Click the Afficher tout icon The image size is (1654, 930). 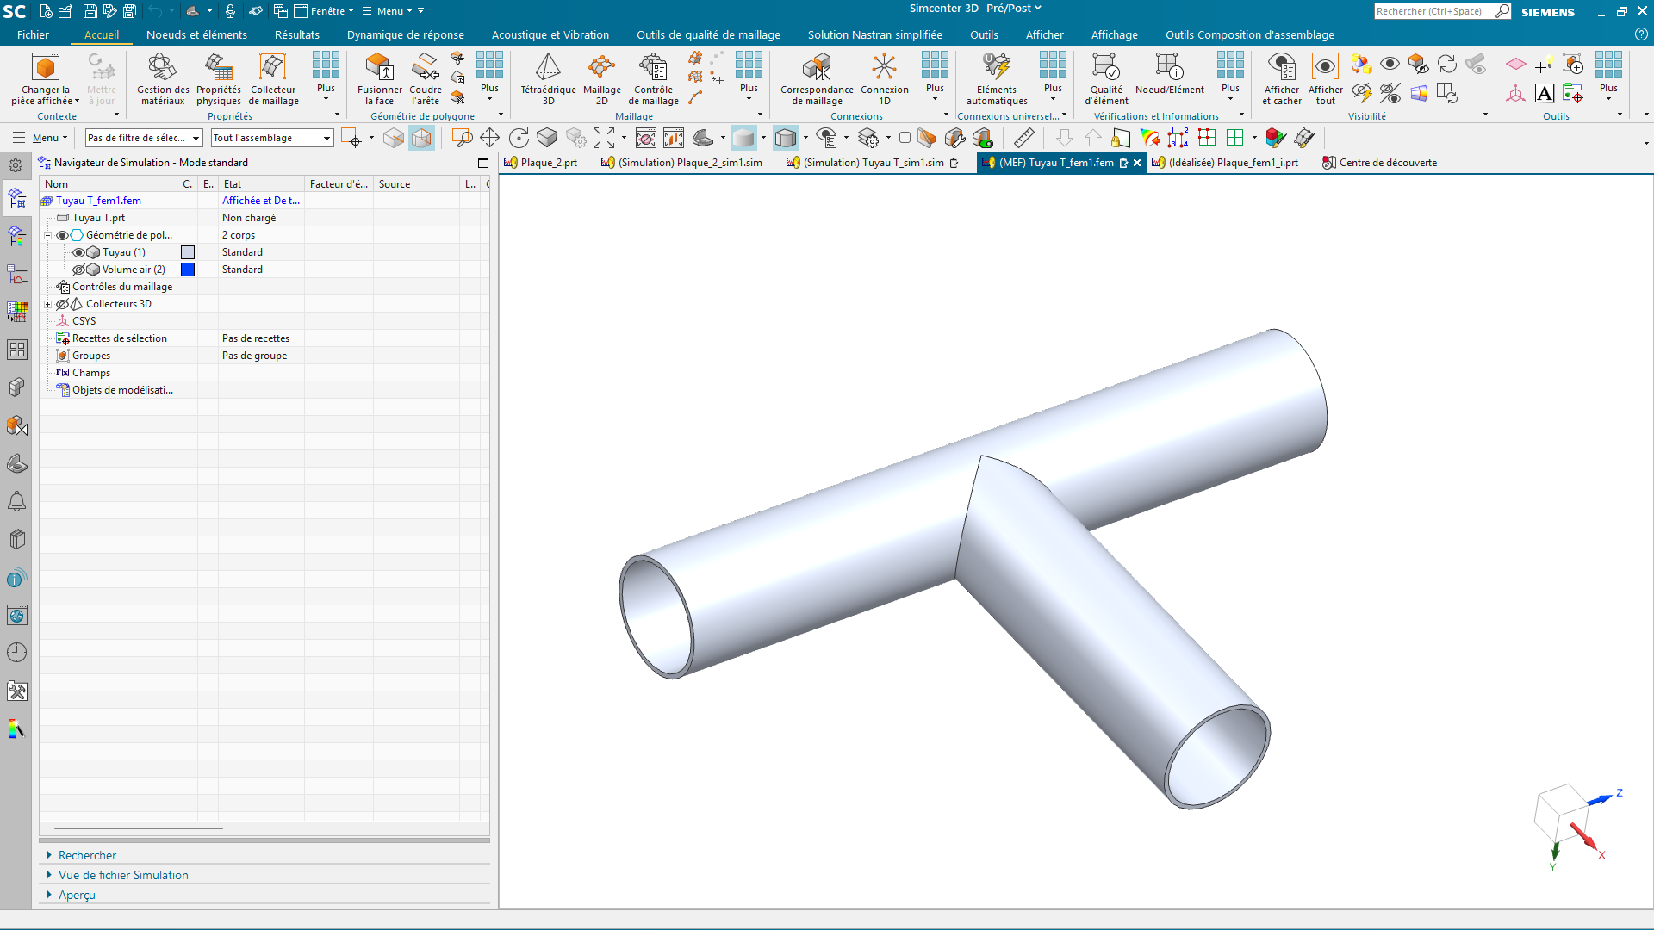[x=1325, y=78]
